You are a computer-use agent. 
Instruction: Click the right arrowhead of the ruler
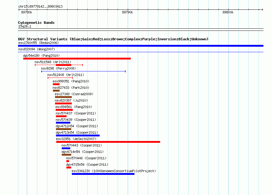tap(263, 9)
